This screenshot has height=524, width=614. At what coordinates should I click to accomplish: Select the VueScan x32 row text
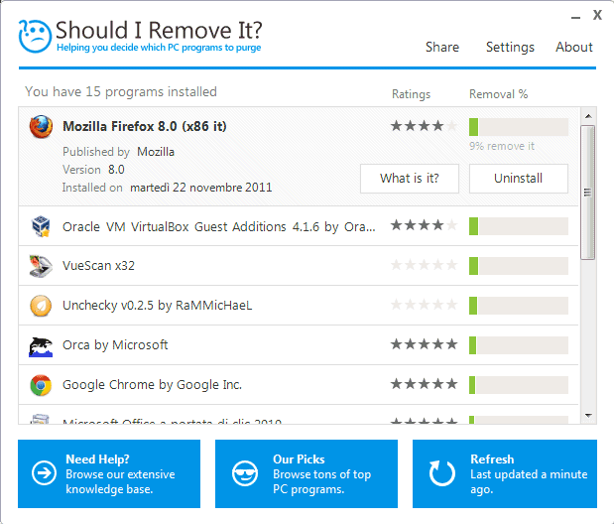(x=98, y=266)
